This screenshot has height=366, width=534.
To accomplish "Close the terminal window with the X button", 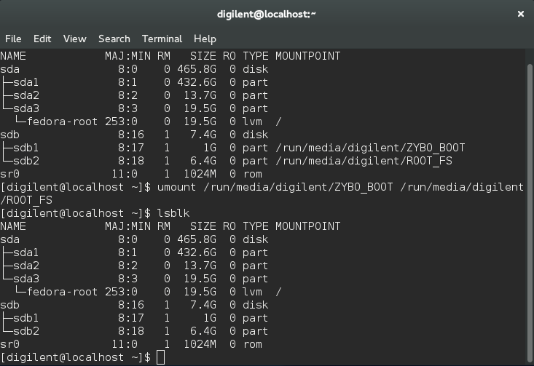I will [521, 14].
